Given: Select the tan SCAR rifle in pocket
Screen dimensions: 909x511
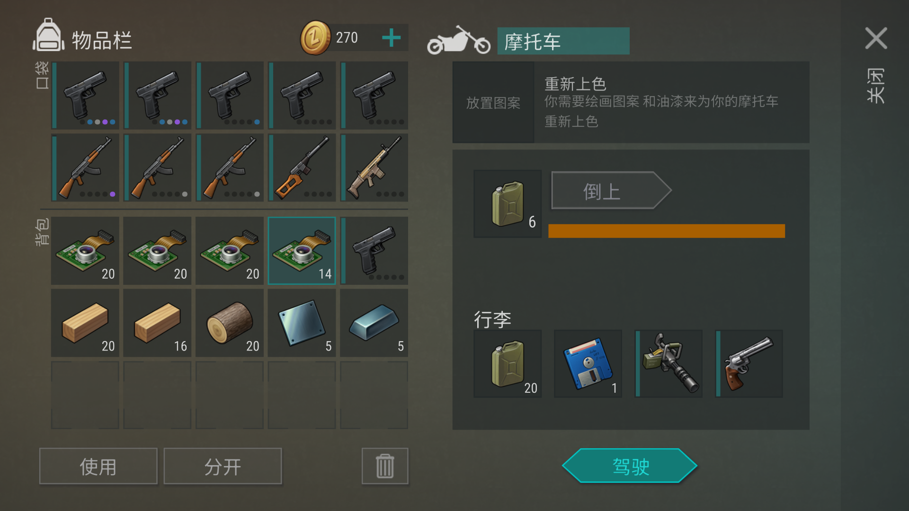Looking at the screenshot, I should tap(374, 167).
